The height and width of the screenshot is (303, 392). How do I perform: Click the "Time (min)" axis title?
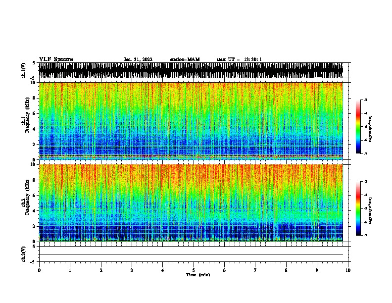pyautogui.click(x=198, y=275)
